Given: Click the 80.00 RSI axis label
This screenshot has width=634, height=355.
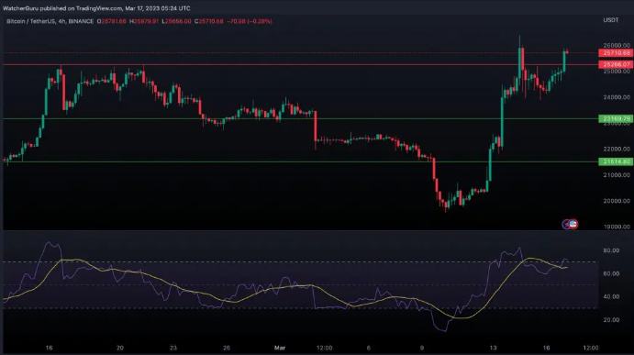Looking at the screenshot, I should point(611,250).
